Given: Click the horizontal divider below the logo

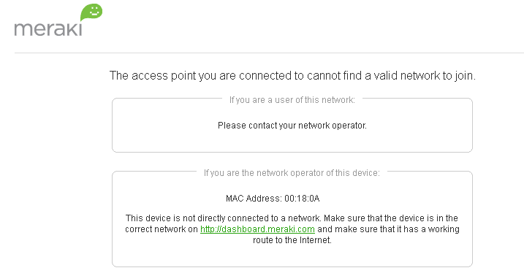Looking at the screenshot, I should pyautogui.click(x=269, y=53).
